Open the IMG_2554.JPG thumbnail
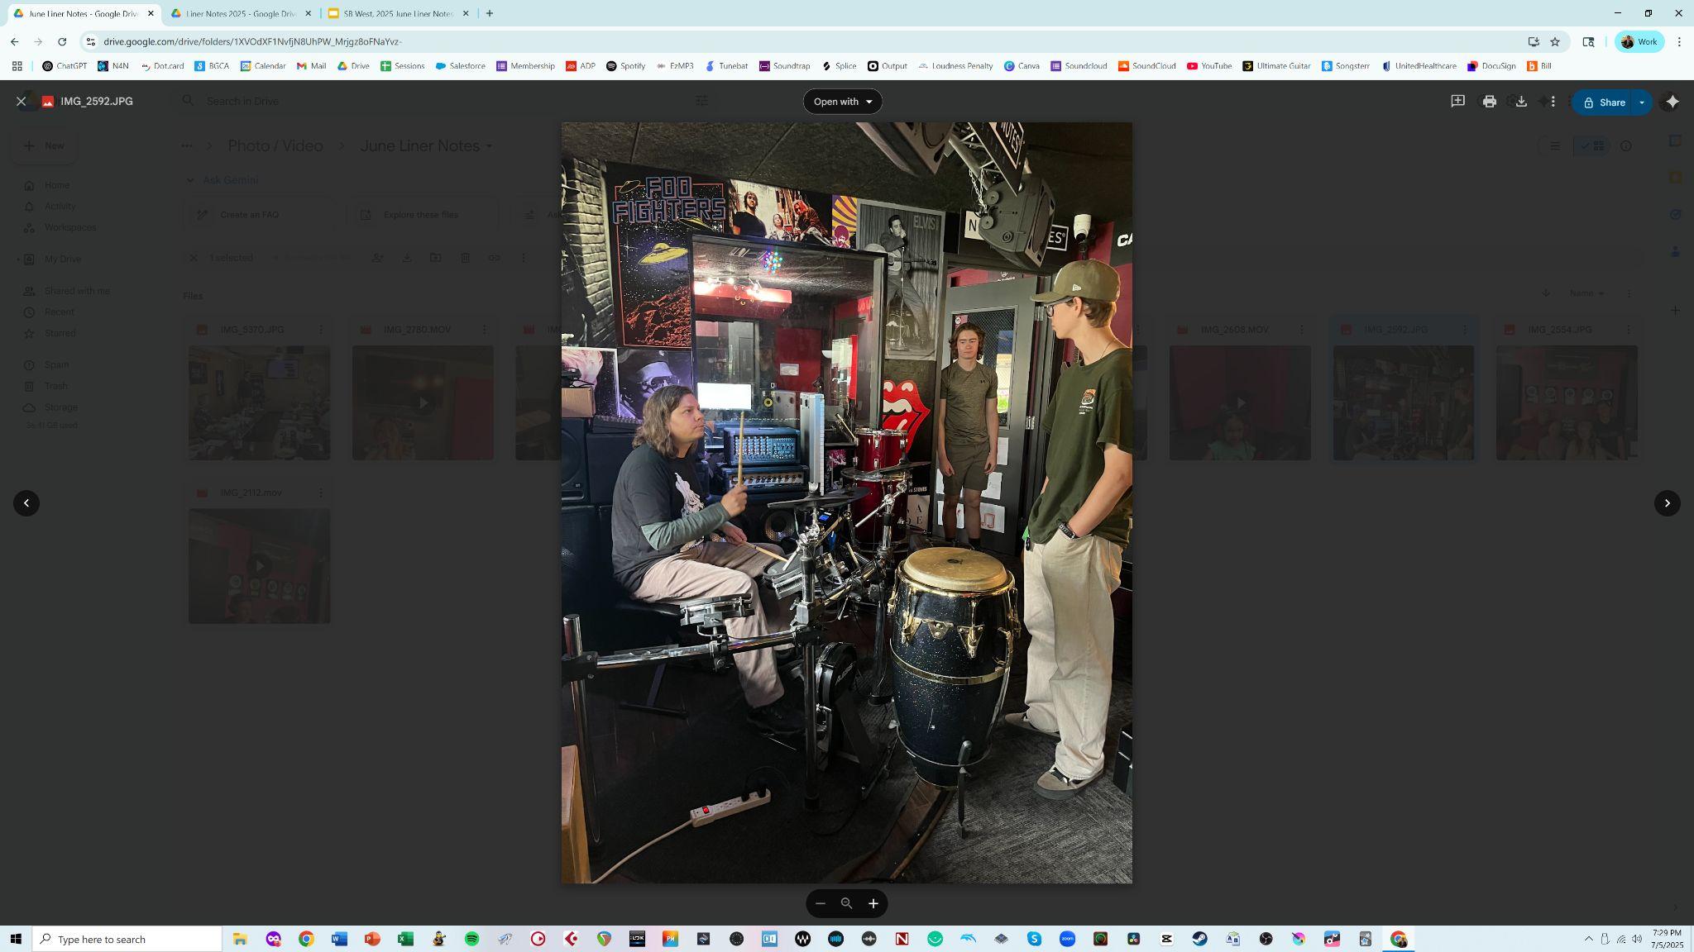 (1567, 402)
